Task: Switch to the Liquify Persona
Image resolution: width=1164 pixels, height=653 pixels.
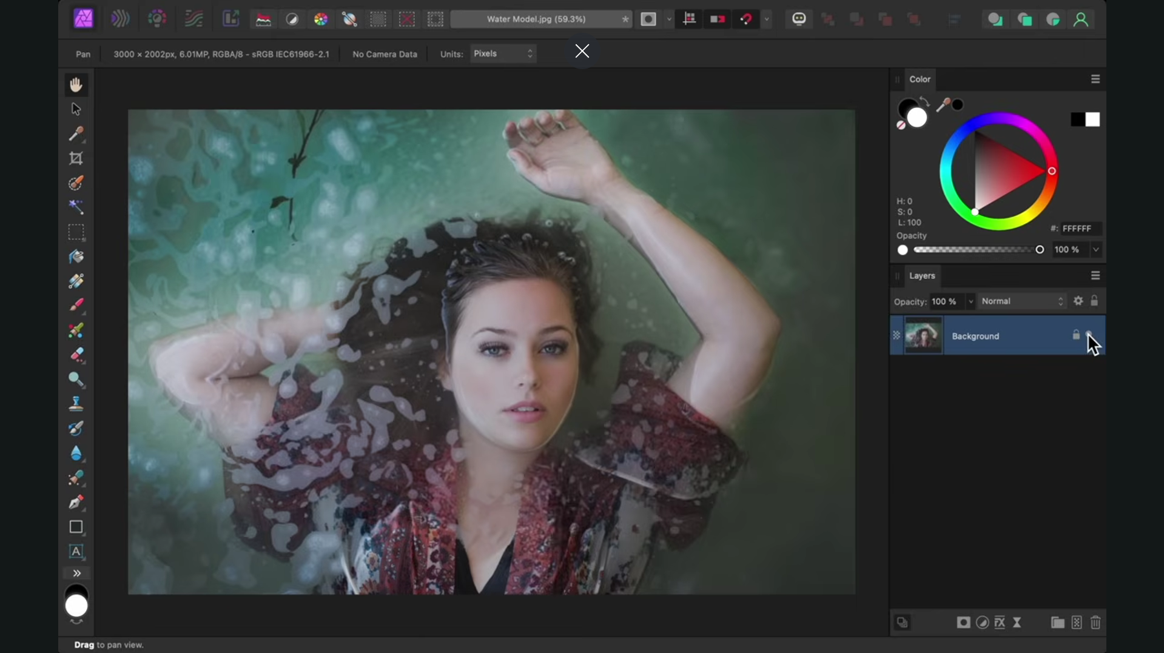Action: pyautogui.click(x=120, y=19)
